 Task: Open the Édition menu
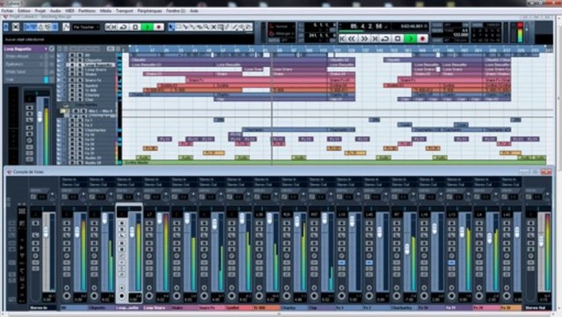click(24, 11)
